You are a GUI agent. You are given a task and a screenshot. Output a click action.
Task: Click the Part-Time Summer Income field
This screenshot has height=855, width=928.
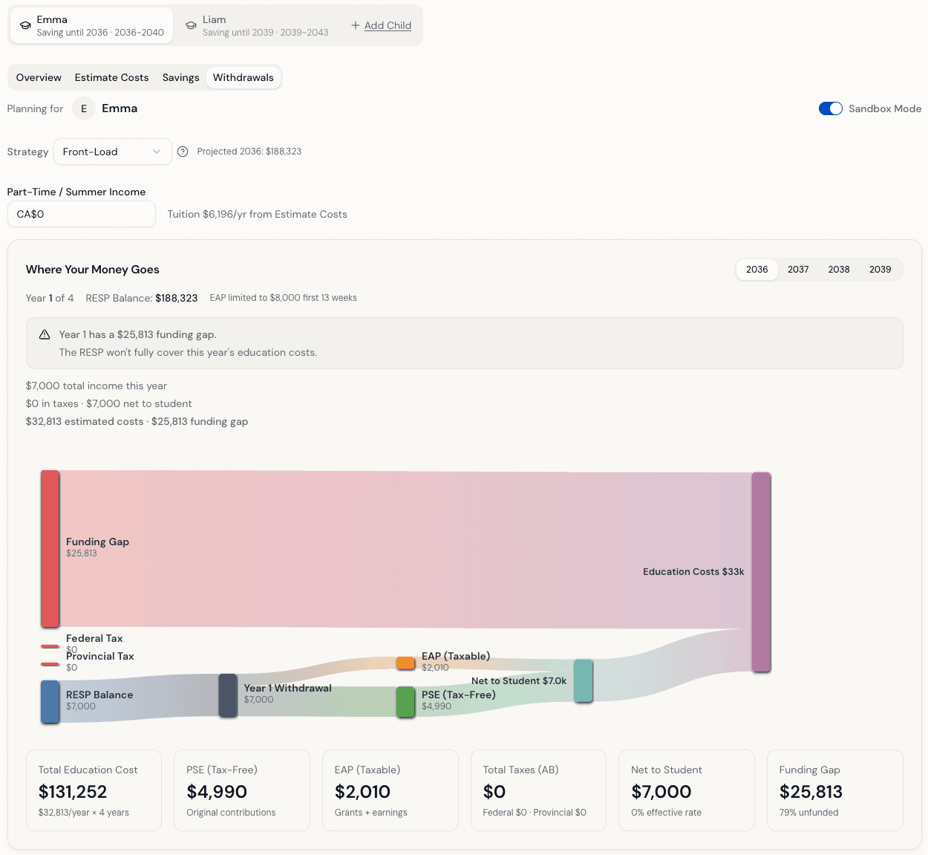coord(81,214)
